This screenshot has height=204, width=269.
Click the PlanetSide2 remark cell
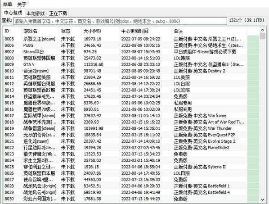tap(202, 148)
